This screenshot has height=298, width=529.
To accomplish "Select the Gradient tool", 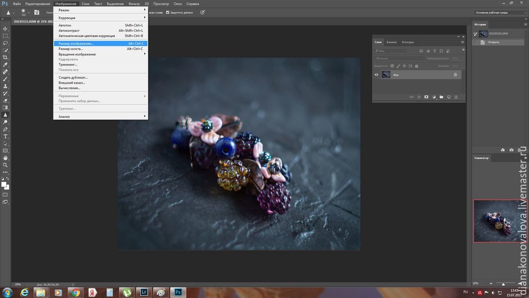I will click(5, 107).
